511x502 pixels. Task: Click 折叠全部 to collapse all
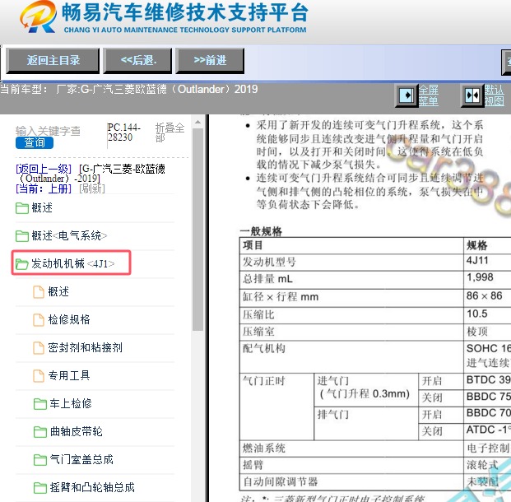(x=170, y=132)
